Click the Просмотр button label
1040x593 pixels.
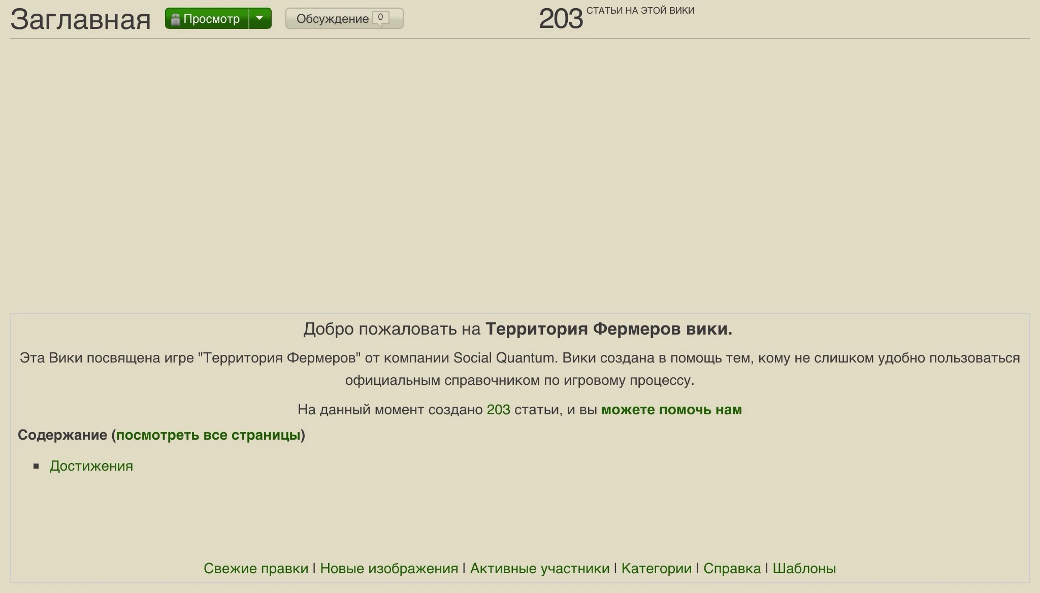[x=211, y=19]
